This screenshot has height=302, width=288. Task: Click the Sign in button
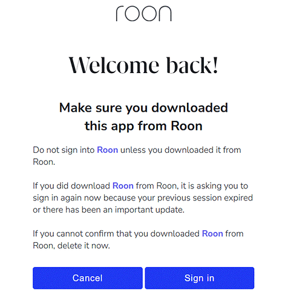pyautogui.click(x=200, y=278)
